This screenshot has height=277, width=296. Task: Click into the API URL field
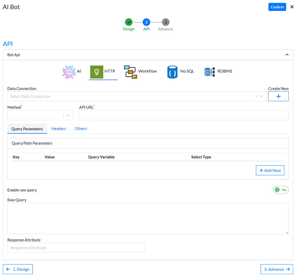[184, 115]
